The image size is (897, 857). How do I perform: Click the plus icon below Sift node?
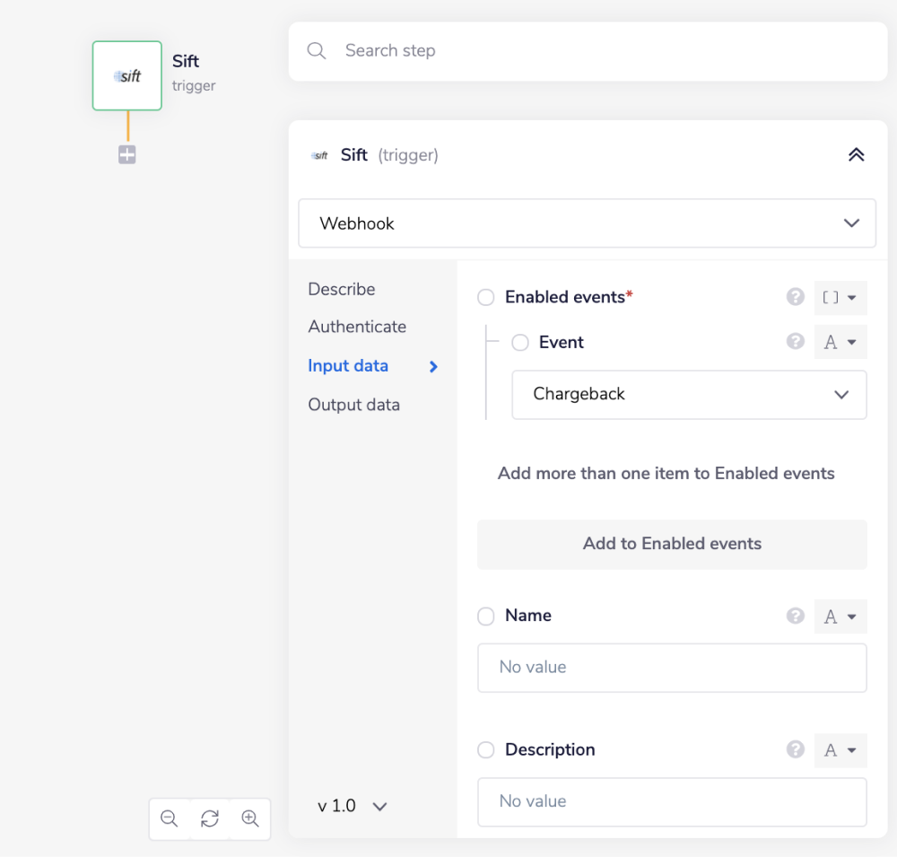click(x=127, y=155)
